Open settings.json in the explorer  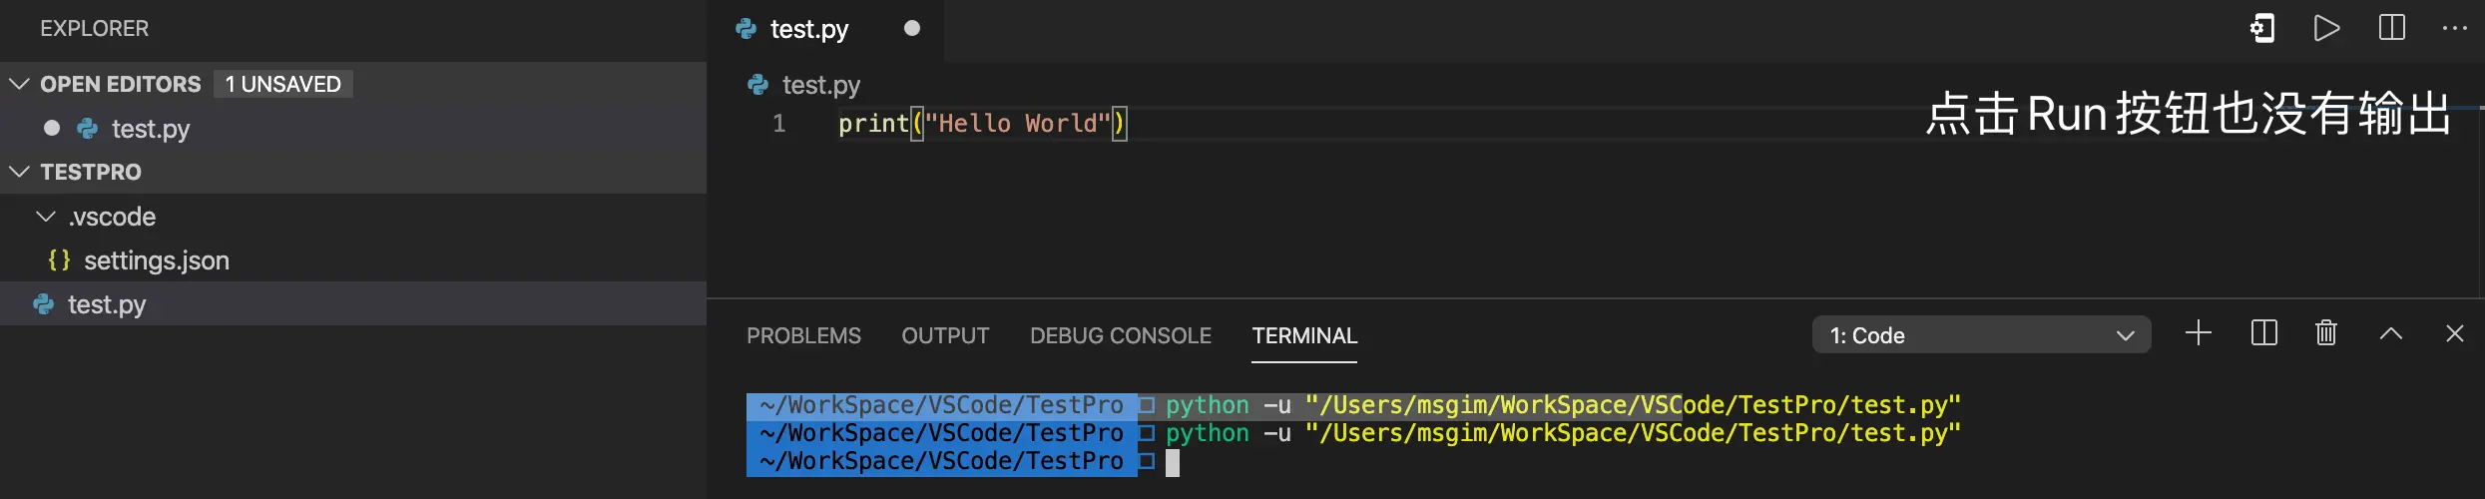156,260
